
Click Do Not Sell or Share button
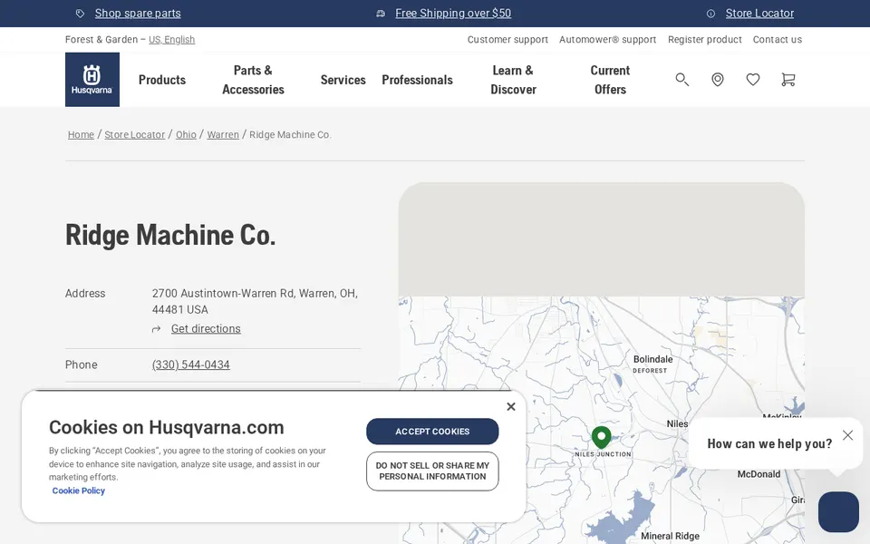click(432, 471)
